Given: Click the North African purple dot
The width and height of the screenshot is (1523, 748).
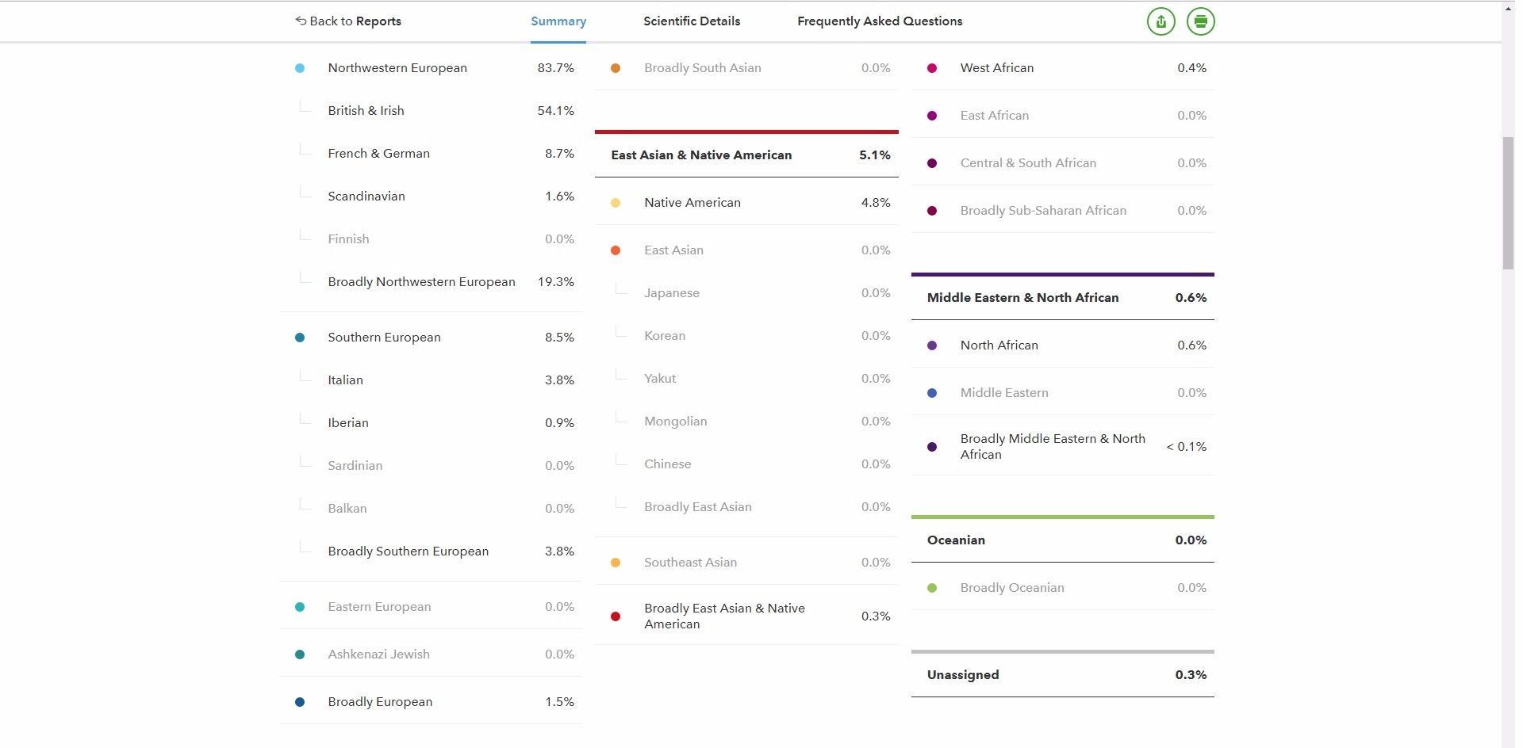Looking at the screenshot, I should 932,345.
